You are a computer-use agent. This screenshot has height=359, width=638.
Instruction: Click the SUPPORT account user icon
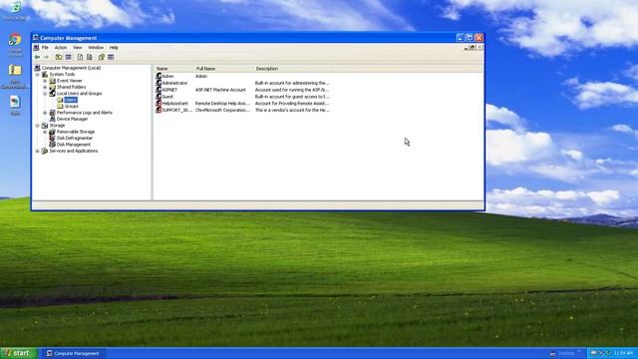[159, 110]
